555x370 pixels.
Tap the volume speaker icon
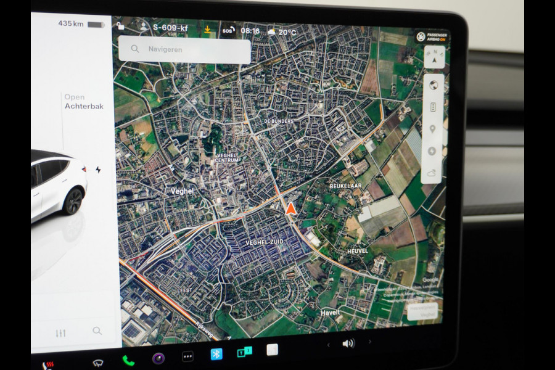[348, 343]
